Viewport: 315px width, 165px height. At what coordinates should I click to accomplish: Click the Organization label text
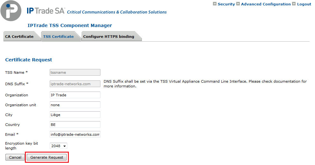point(17,95)
